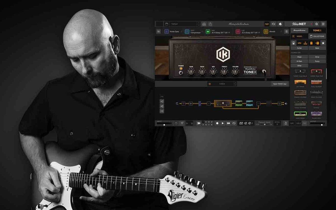336x210 pixels.
Task: Open the ToneNET globe icon
Action: 316,24
